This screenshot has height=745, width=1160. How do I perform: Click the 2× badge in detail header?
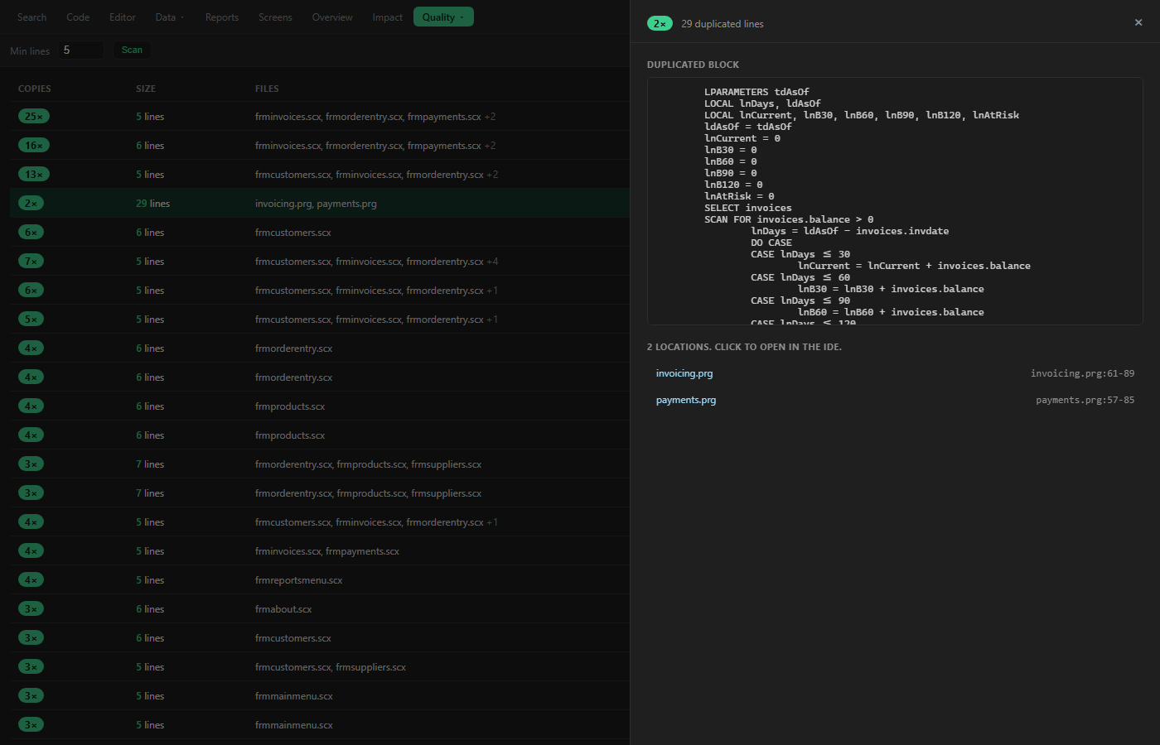[660, 23]
